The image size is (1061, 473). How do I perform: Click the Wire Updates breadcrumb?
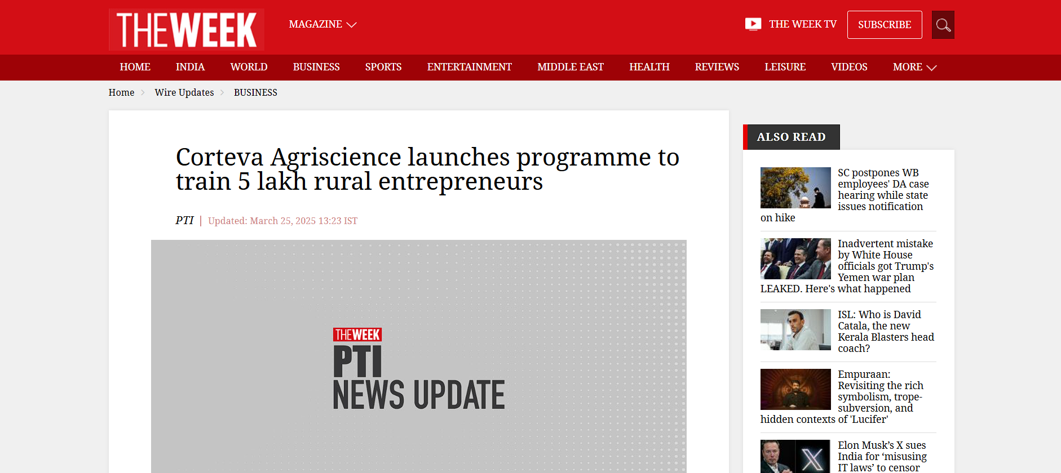184,92
